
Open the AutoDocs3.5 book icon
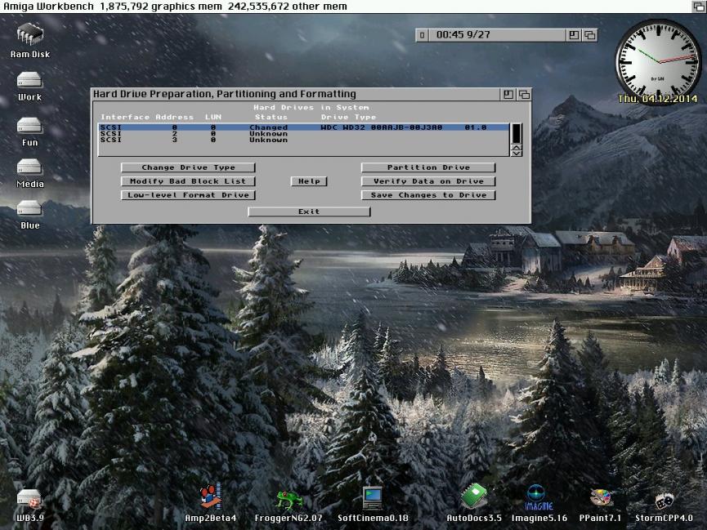(473, 497)
